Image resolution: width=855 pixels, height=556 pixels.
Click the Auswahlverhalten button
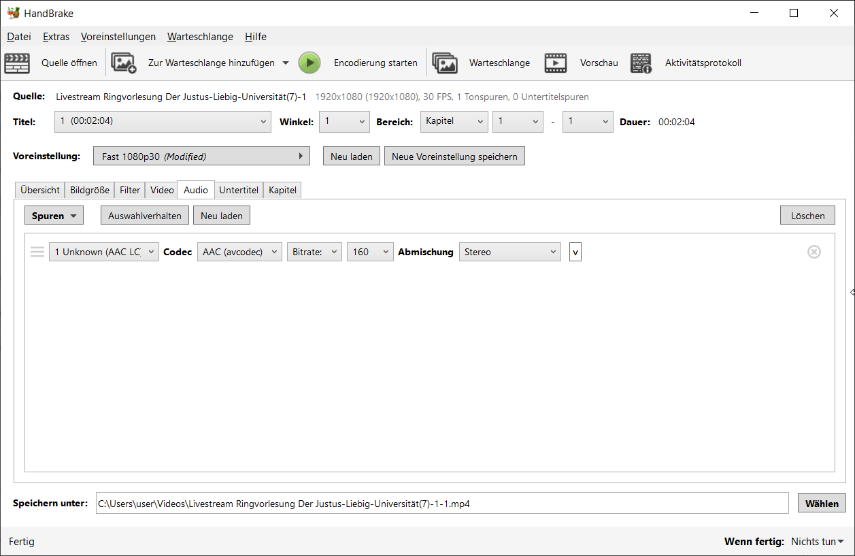click(x=145, y=216)
